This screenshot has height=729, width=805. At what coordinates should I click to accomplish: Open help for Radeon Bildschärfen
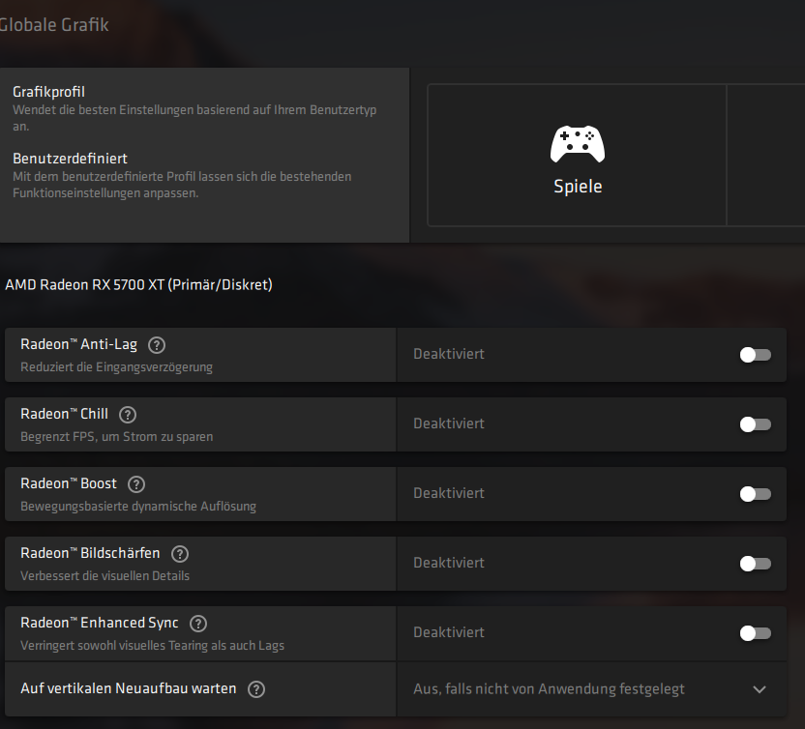click(180, 554)
